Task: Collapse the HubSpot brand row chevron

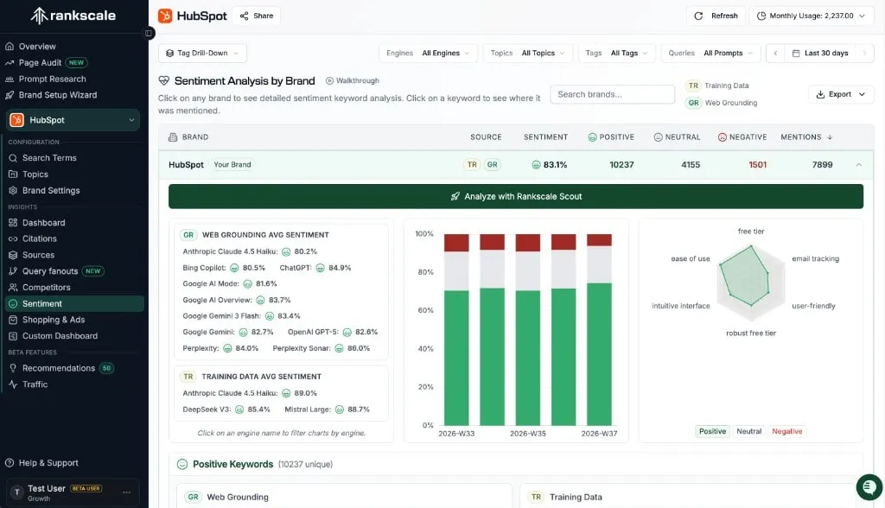Action: [858, 165]
